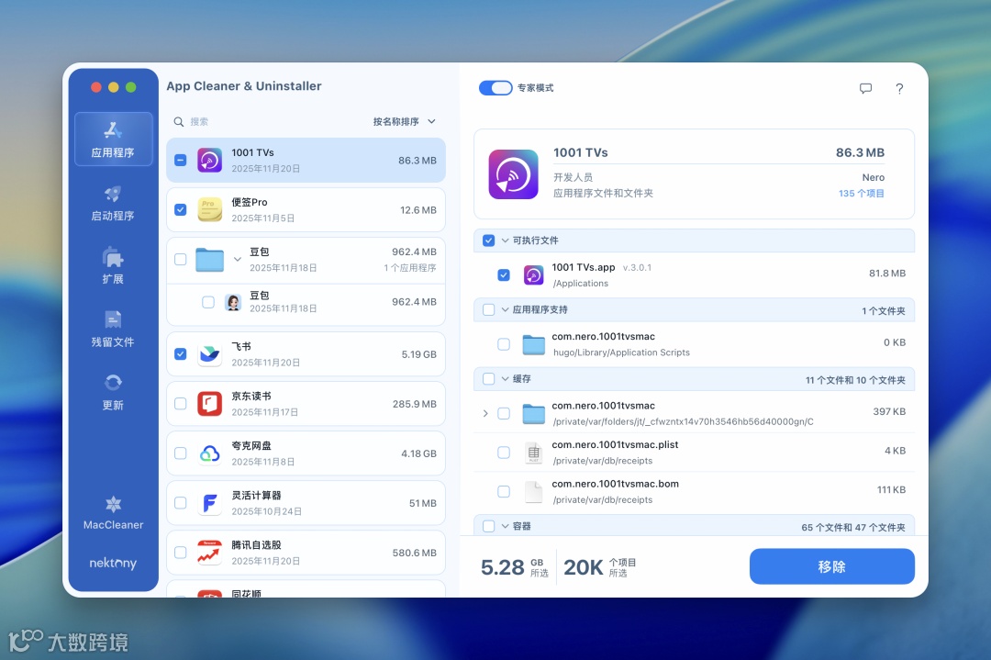Collapse the 豆包 folder group chevron

pyautogui.click(x=238, y=259)
